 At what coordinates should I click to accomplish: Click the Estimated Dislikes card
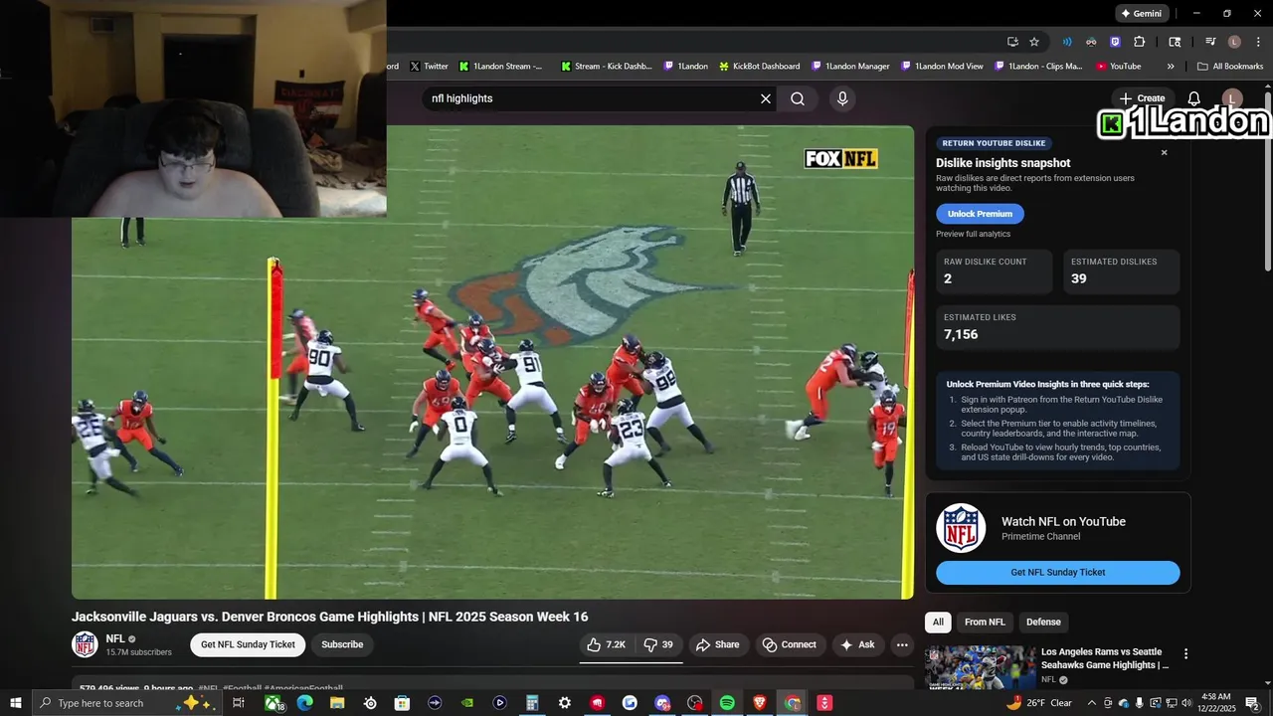1121,271
